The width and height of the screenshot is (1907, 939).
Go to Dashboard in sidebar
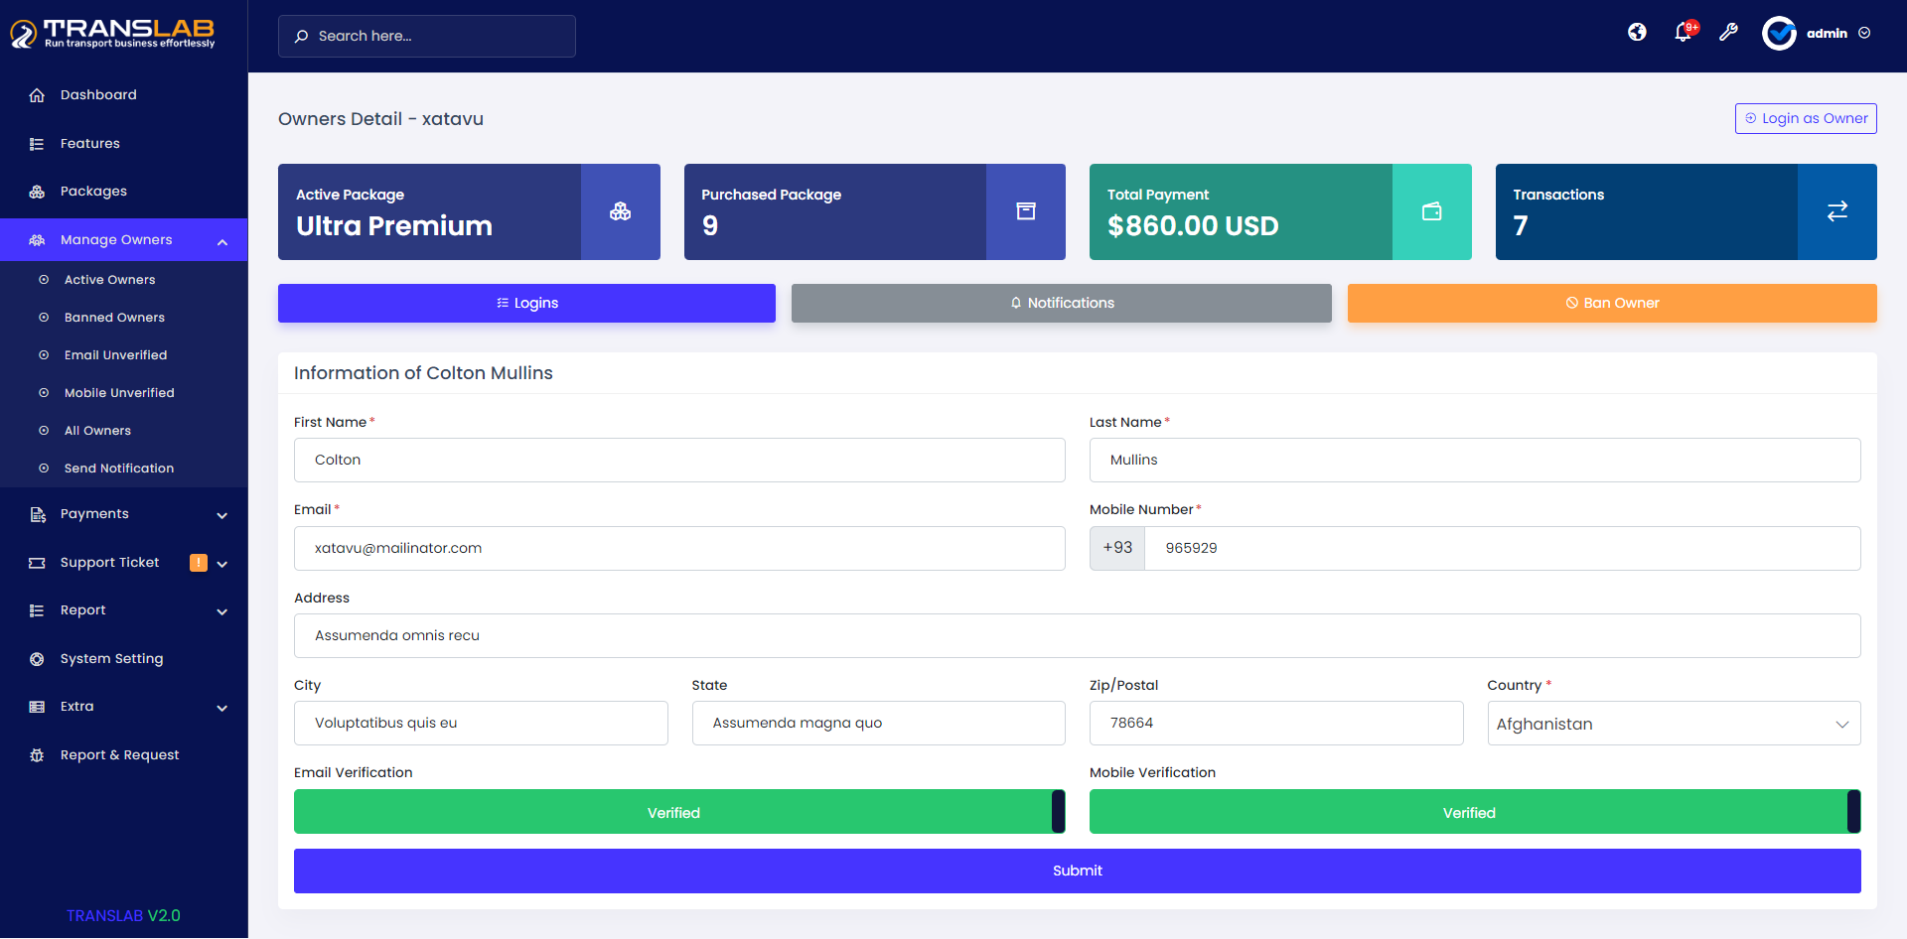pos(98,95)
